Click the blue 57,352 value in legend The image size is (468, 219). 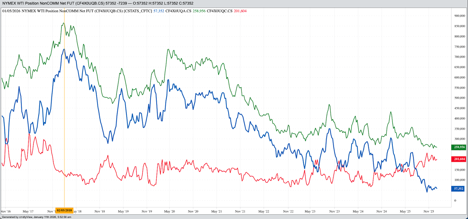click(159, 11)
